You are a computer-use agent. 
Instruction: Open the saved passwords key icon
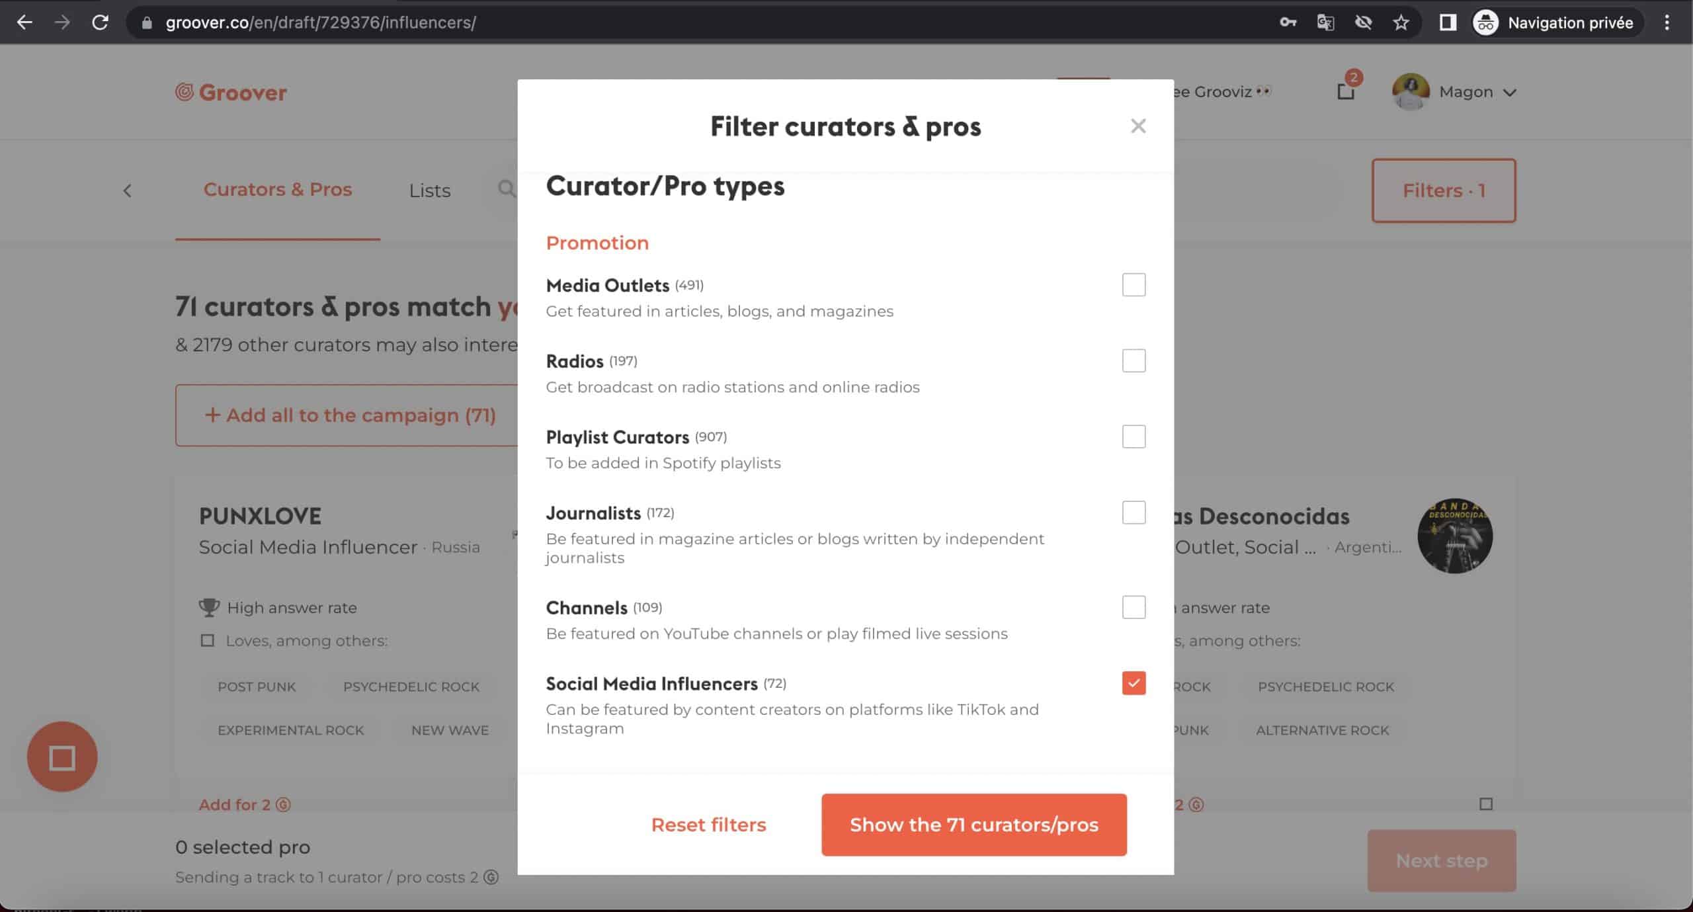pos(1288,22)
